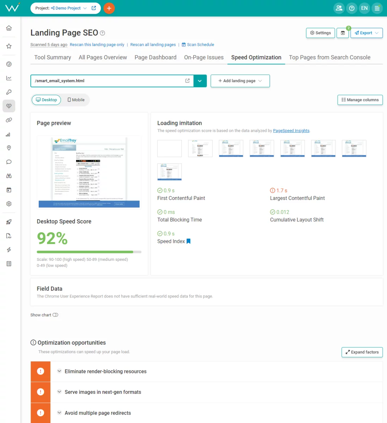Open the bar signal icon in sidebar

[9, 134]
